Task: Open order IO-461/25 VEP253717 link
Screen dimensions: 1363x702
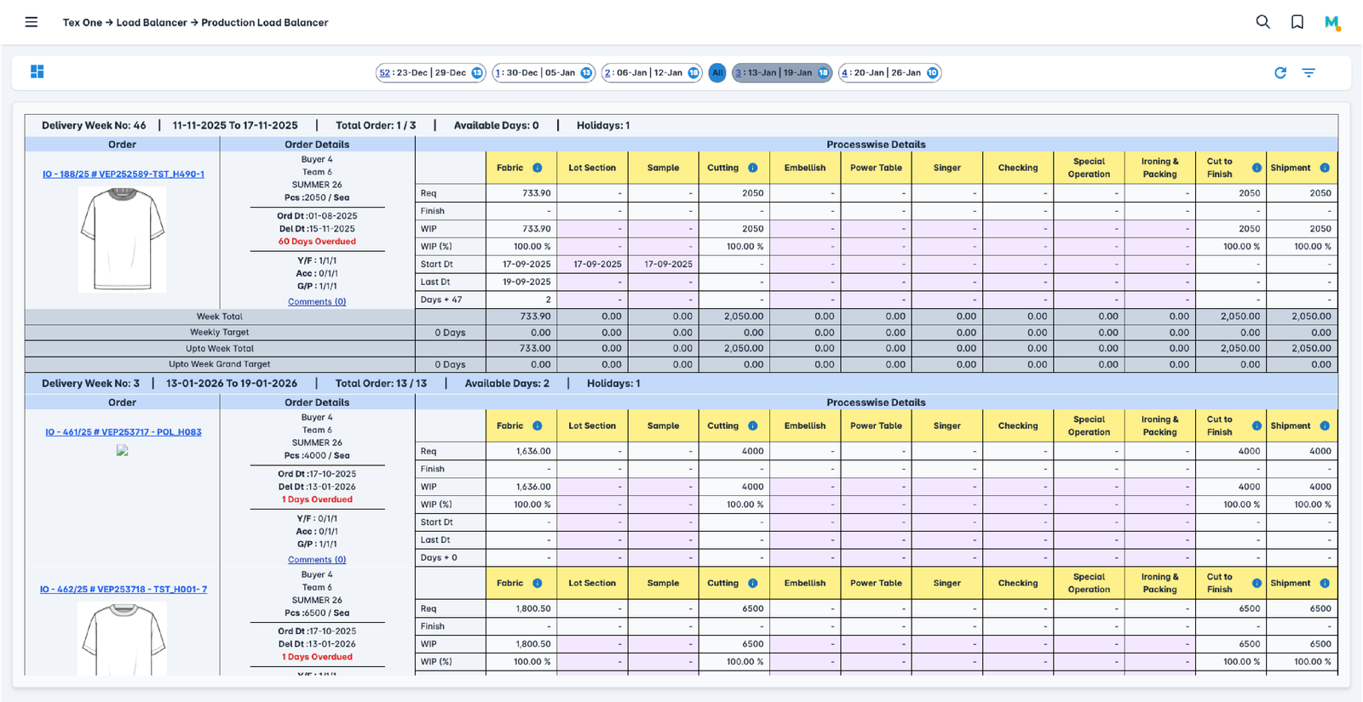Action: click(124, 432)
